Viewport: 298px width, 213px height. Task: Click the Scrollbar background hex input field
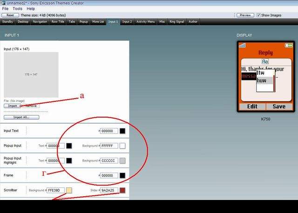coord(56,190)
